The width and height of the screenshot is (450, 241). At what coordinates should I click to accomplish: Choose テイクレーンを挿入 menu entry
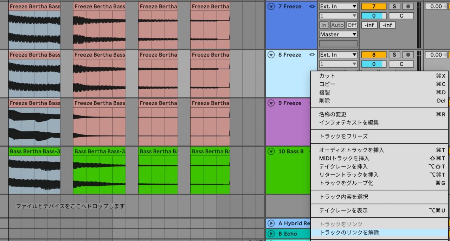(x=380, y=166)
